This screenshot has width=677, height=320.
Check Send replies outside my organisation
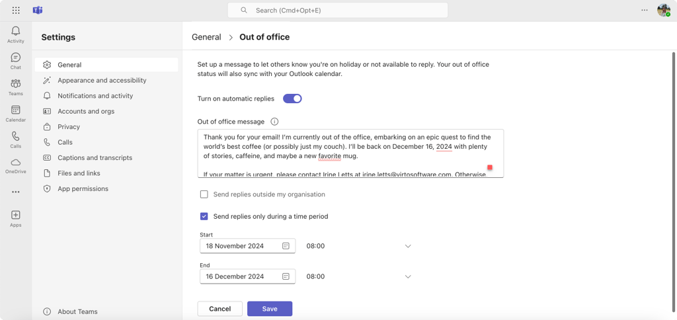[204, 194]
